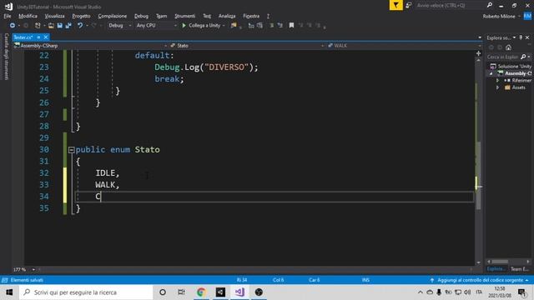The height and width of the screenshot is (300, 534).
Task: Click the feedback icon beside quick launch
Action: coord(409,5)
